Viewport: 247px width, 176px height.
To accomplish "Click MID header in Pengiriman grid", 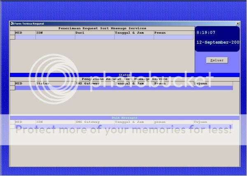I will click(x=26, y=84).
